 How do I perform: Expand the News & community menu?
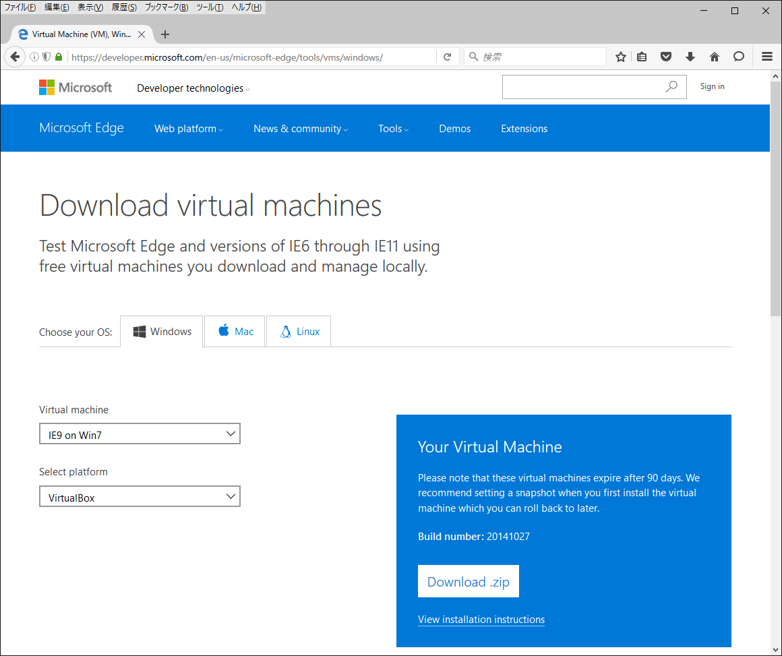pos(300,129)
